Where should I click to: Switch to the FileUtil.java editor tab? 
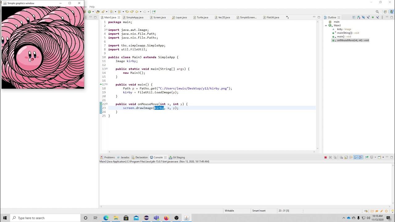point(271,18)
